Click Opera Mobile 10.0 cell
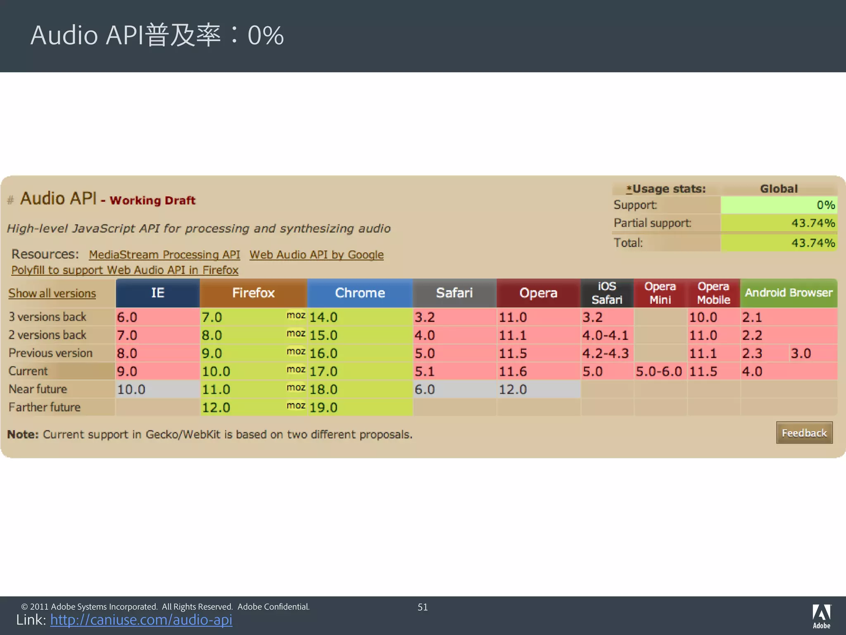The image size is (846, 635). tap(713, 317)
